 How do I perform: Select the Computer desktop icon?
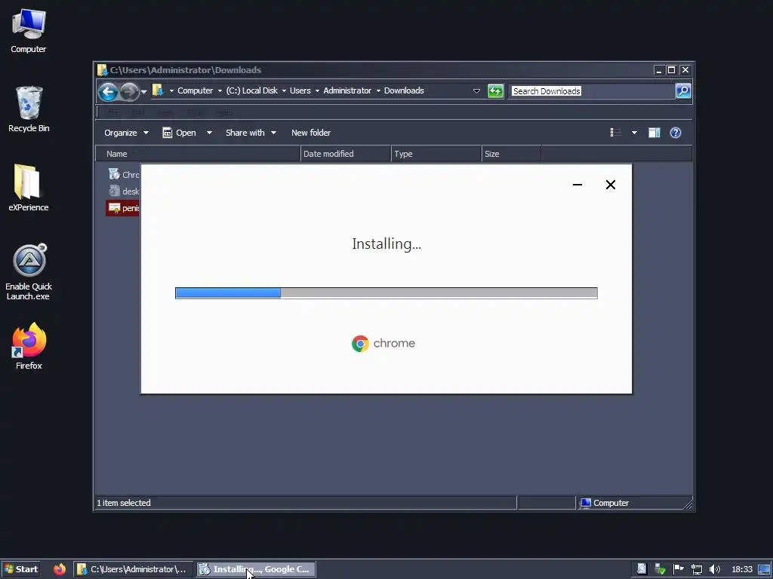tap(28, 30)
